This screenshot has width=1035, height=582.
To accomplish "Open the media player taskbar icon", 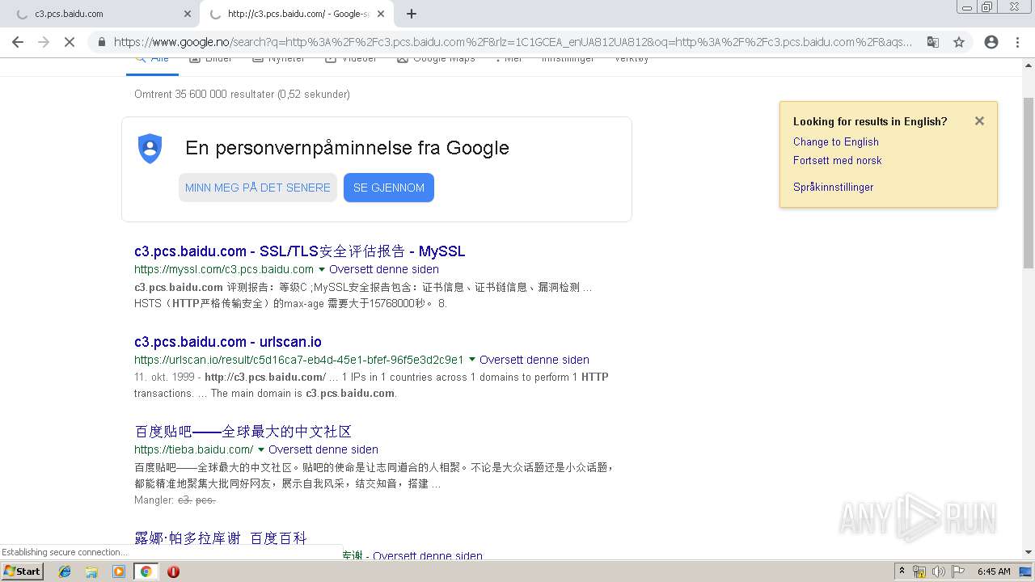I will tap(119, 571).
